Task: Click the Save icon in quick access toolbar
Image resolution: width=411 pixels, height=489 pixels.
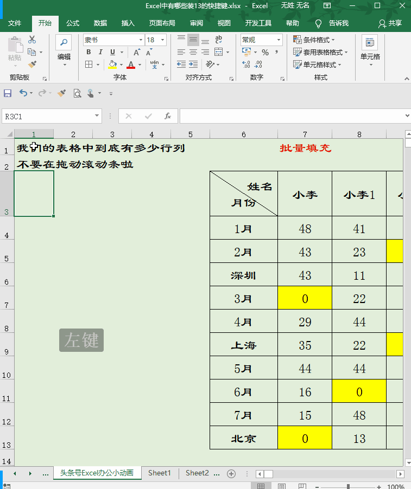Action: (x=8, y=93)
